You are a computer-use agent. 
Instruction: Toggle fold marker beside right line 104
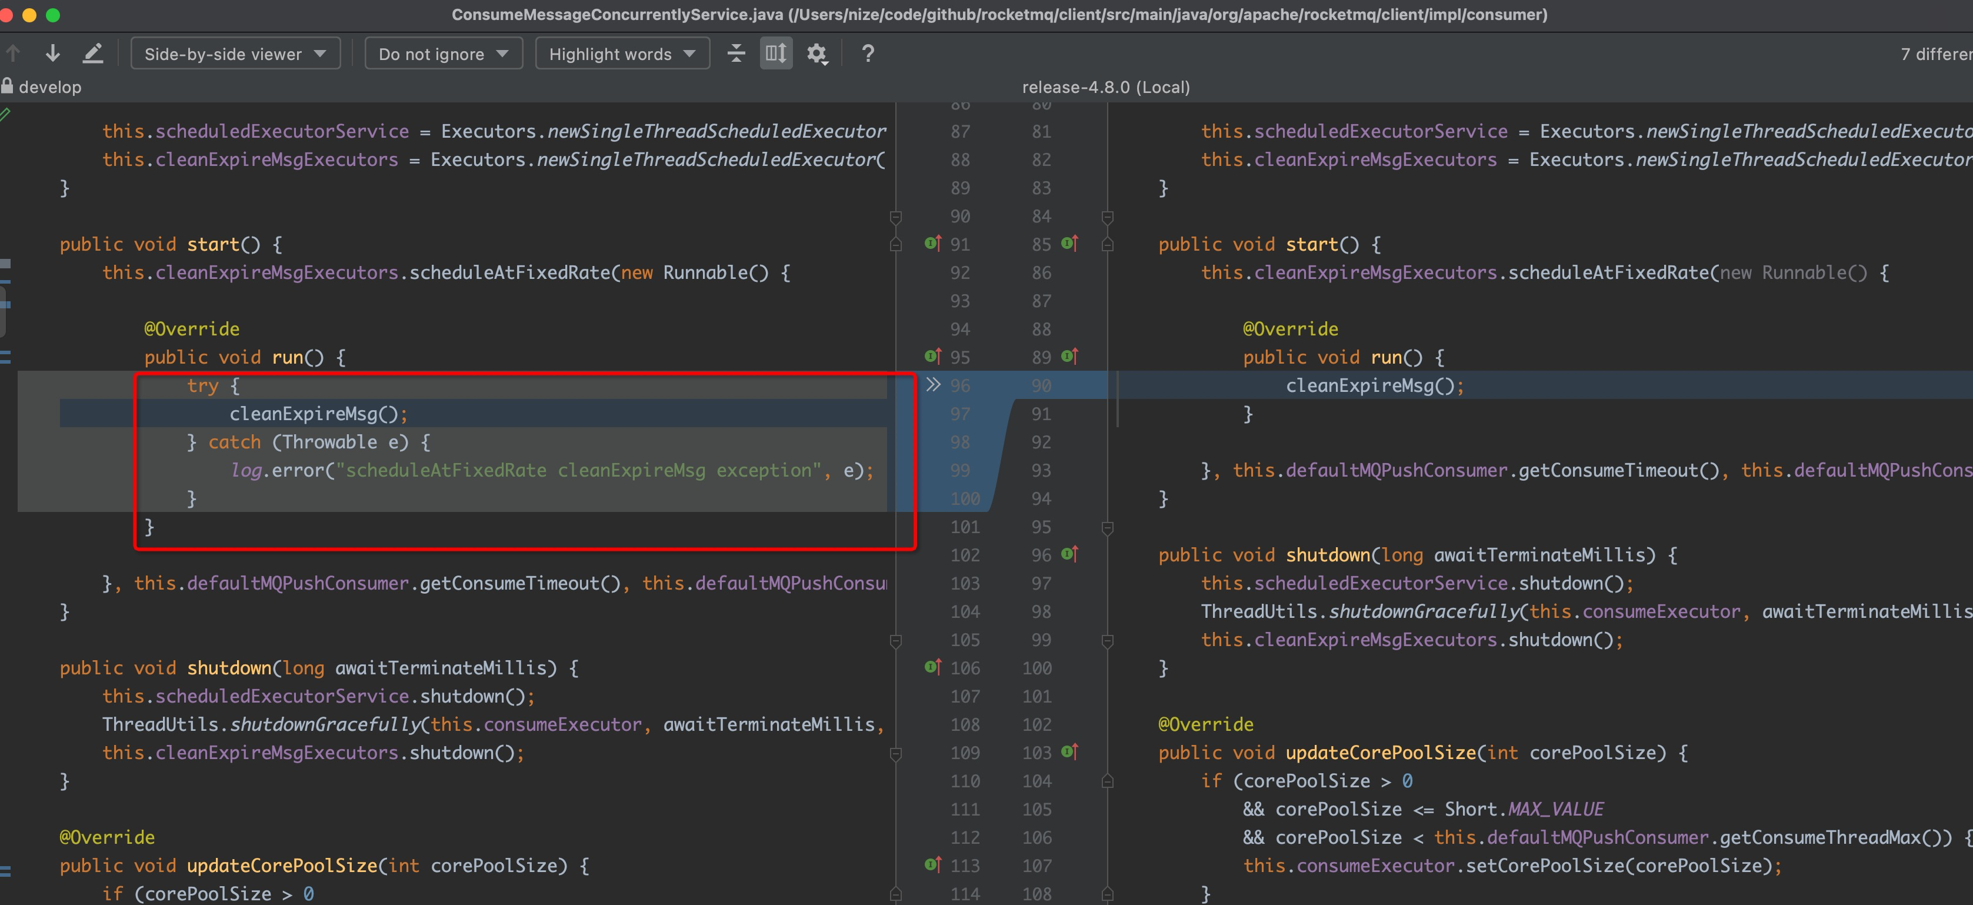[1108, 781]
